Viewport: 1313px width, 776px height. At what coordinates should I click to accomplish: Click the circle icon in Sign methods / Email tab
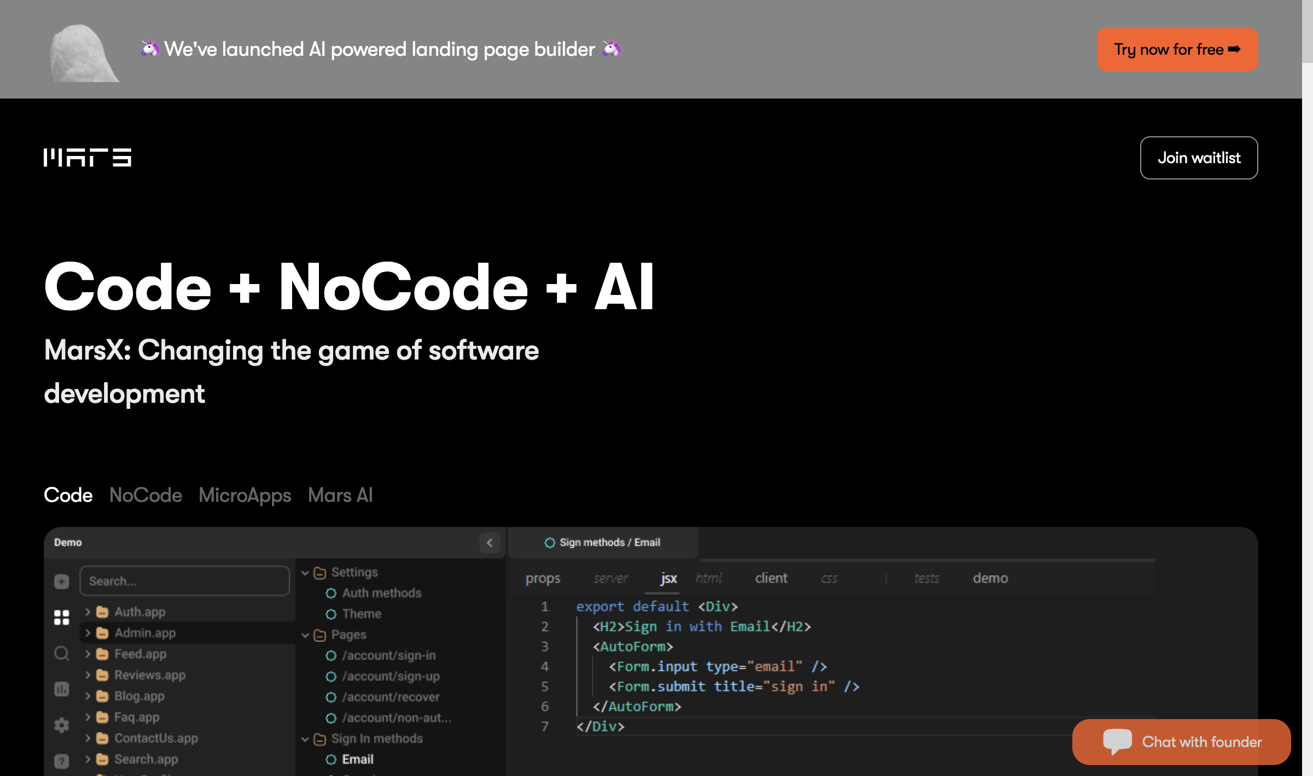click(x=550, y=542)
